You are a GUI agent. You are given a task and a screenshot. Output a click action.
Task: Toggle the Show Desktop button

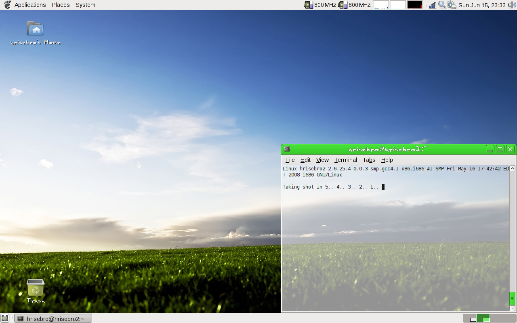click(x=5, y=318)
